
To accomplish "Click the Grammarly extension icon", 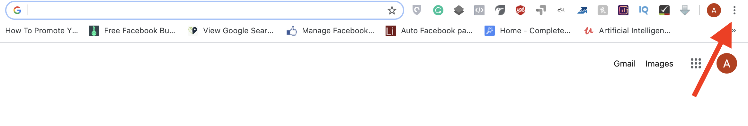I will point(438,11).
